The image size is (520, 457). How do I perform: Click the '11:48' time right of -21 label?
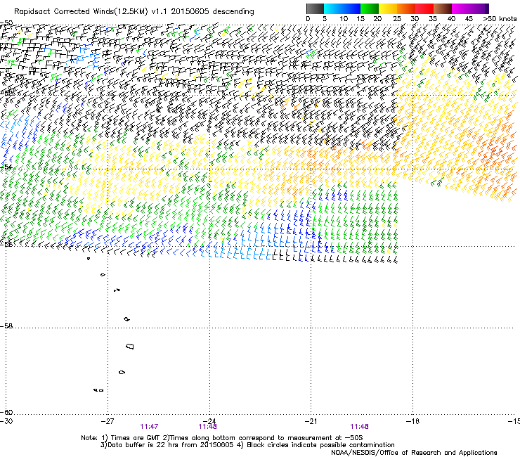tap(359, 427)
